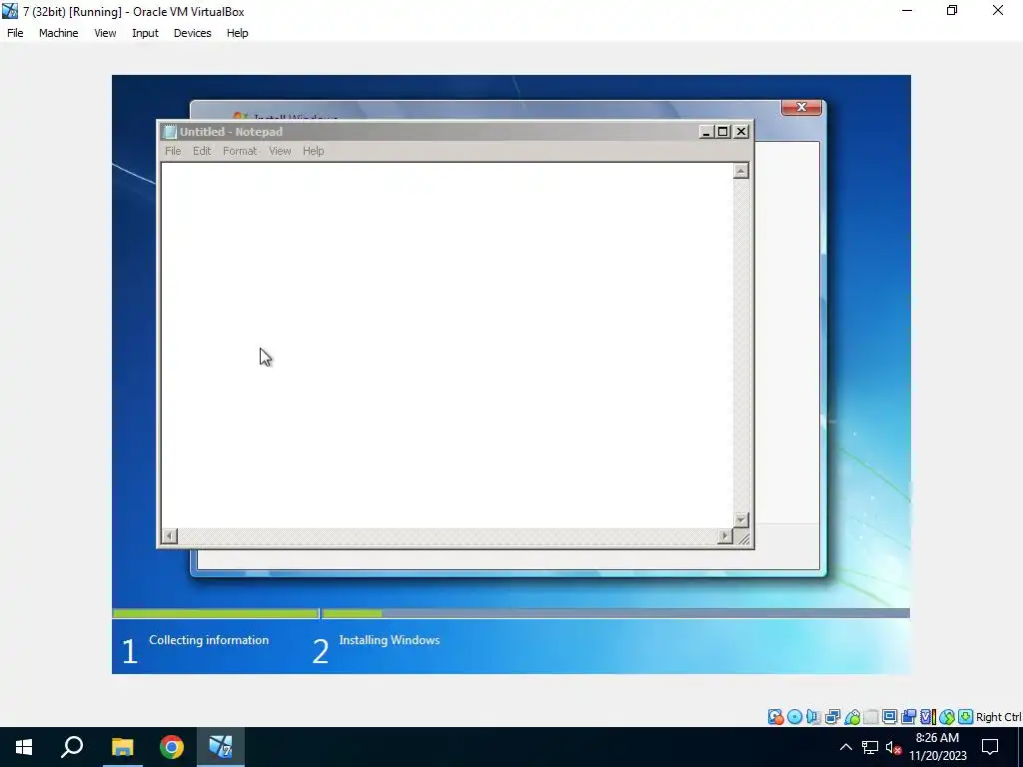Screen dimensions: 1023x767
Task: Click Notepad horizontal scrollbar left arrow
Action: [x=169, y=536]
